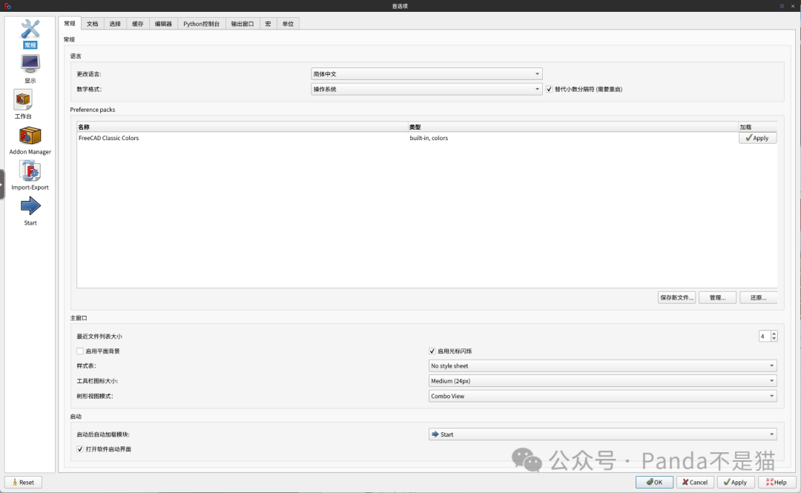Increase the recent file list size stepper

tap(774, 334)
